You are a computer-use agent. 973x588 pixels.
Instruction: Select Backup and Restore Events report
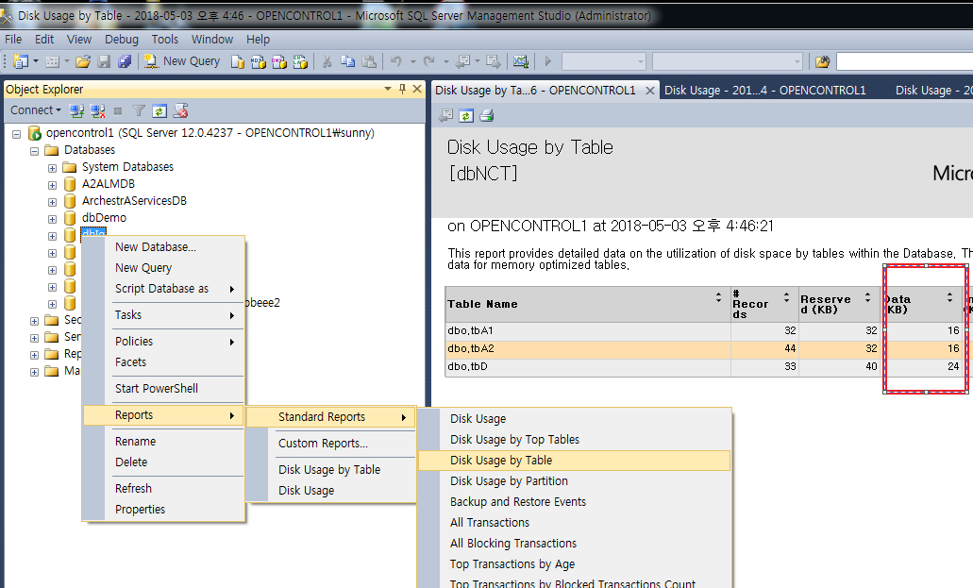[x=575, y=502]
